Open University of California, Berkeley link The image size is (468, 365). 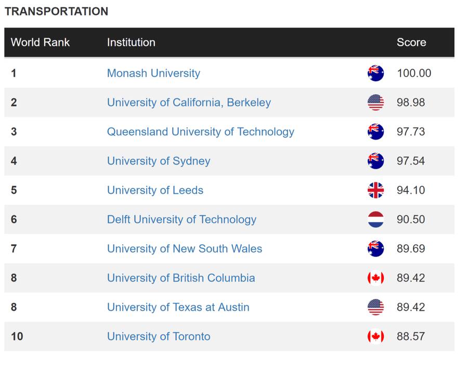(x=189, y=103)
